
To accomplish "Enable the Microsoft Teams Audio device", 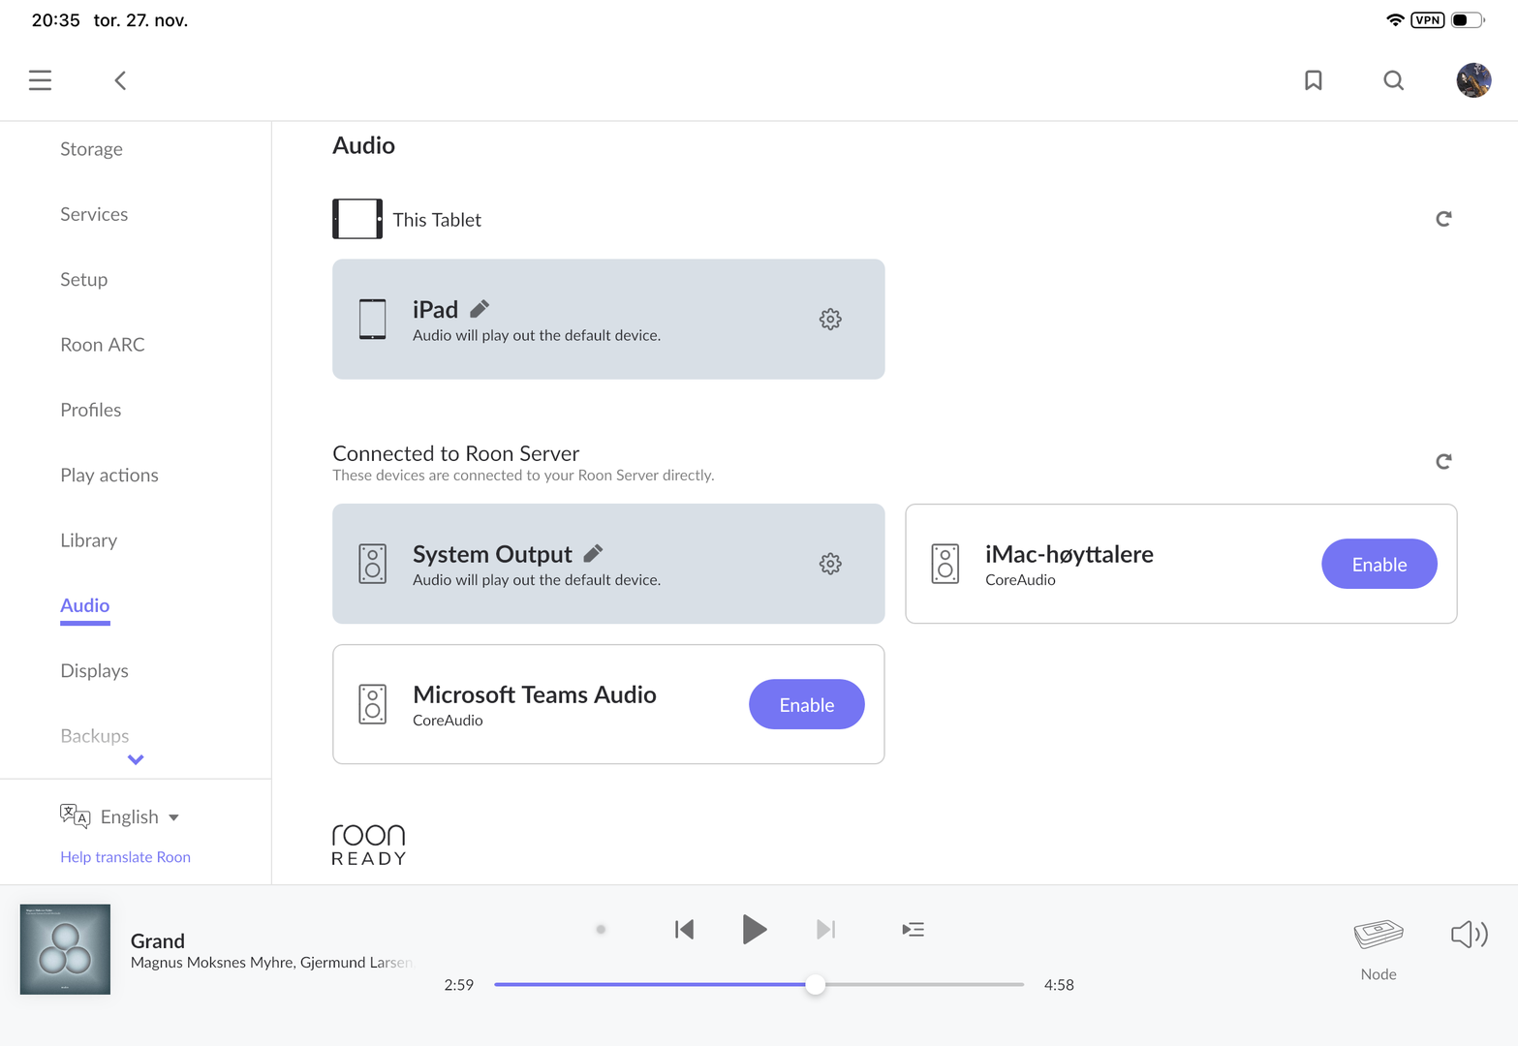I will 807,704.
